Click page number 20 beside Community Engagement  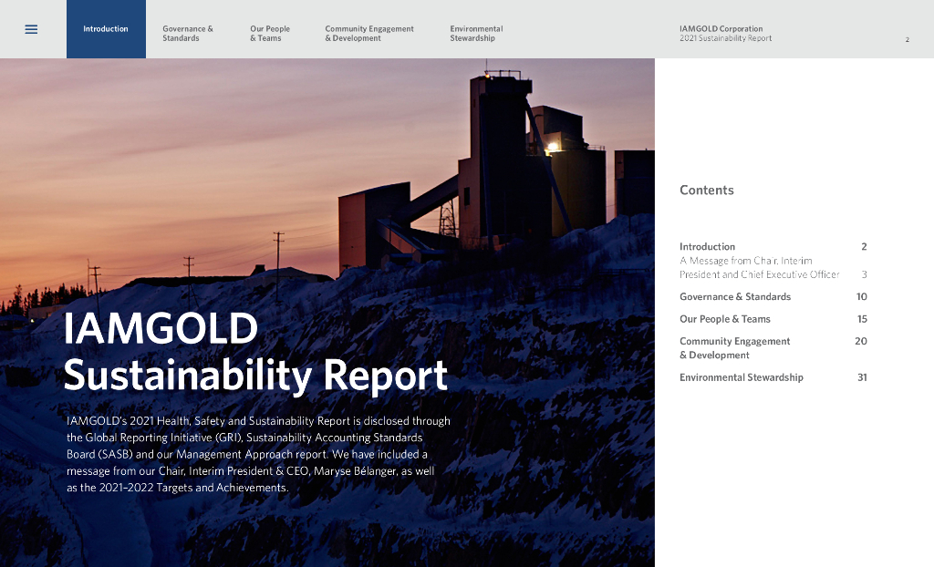861,341
